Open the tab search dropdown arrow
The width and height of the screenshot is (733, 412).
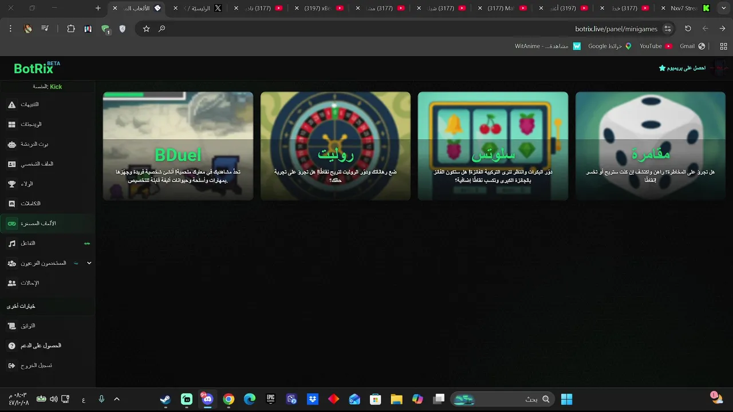point(723,9)
